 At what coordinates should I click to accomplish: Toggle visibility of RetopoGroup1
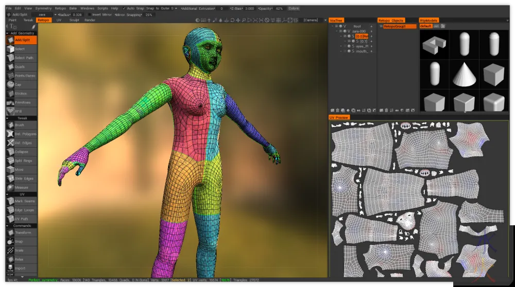click(x=381, y=26)
